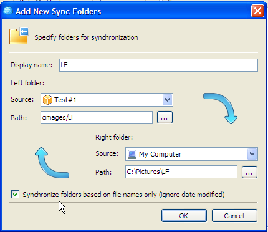Click the sync folder icon in header
Viewport: 268px width, 232px height.
click(x=19, y=36)
